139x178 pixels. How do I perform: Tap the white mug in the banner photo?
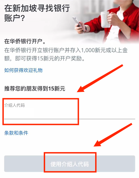(105, 20)
